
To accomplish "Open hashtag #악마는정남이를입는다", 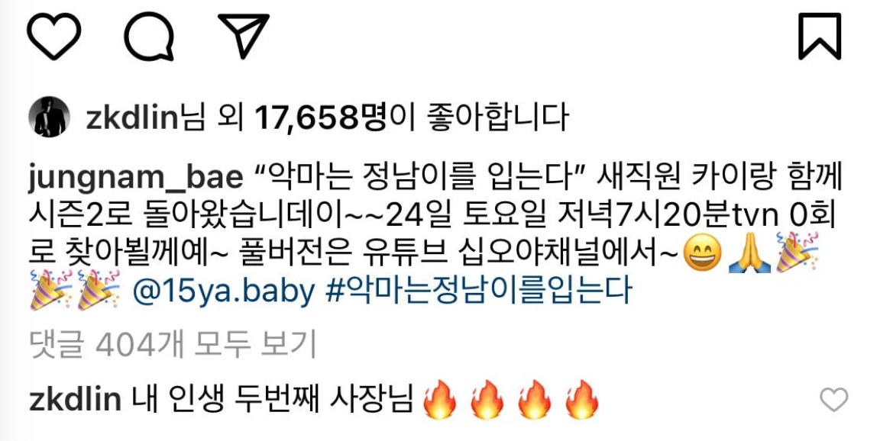I will point(479,291).
